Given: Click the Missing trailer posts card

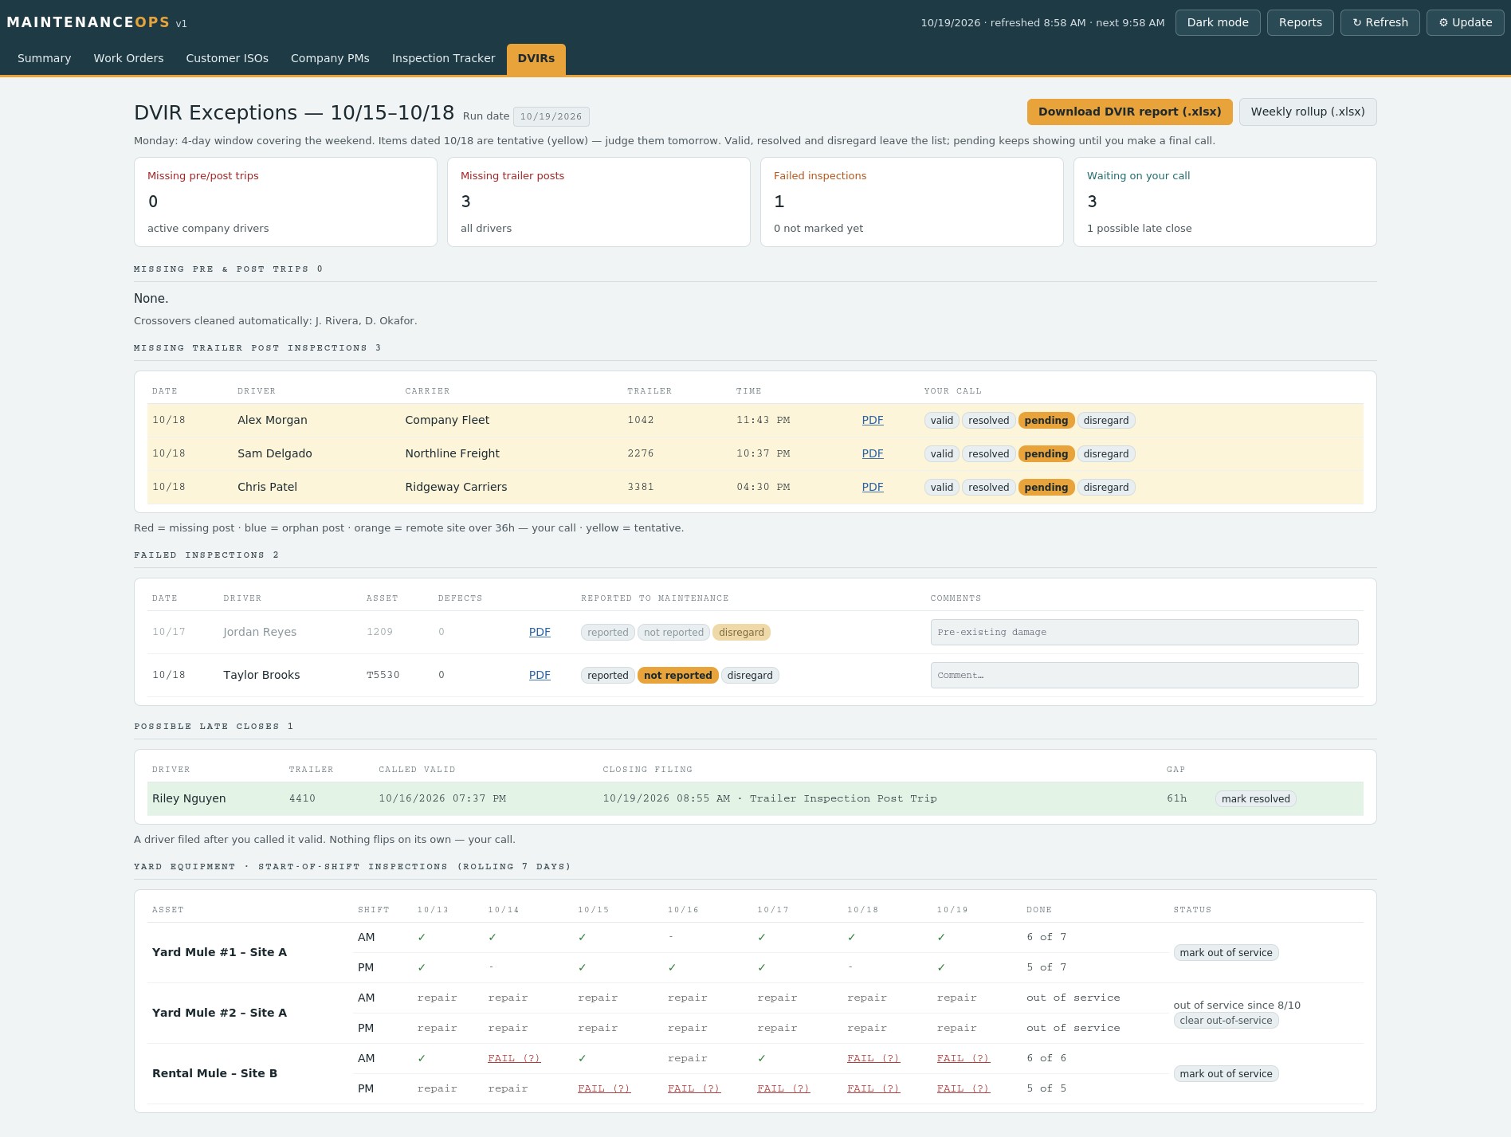Looking at the screenshot, I should (x=599, y=202).
